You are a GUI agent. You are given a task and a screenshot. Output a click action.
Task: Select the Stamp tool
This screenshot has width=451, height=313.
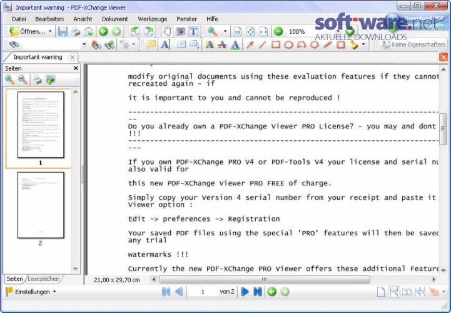(x=354, y=44)
